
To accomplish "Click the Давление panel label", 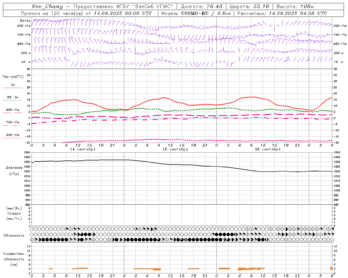I will [x=14, y=168].
